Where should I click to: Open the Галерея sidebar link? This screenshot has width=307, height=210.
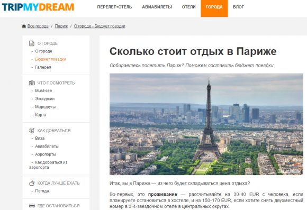(x=43, y=67)
